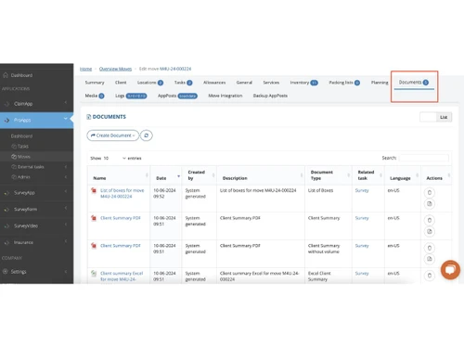Collapse the Proapps sidebar menu

click(66, 119)
